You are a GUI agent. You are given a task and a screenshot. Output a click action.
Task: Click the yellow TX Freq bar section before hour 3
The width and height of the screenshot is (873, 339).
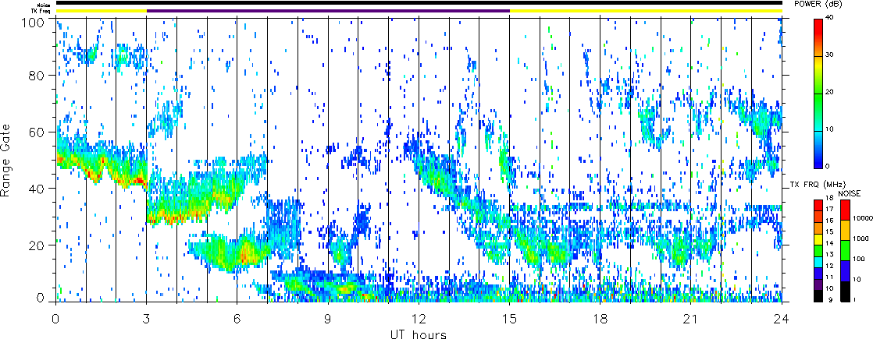[102, 11]
